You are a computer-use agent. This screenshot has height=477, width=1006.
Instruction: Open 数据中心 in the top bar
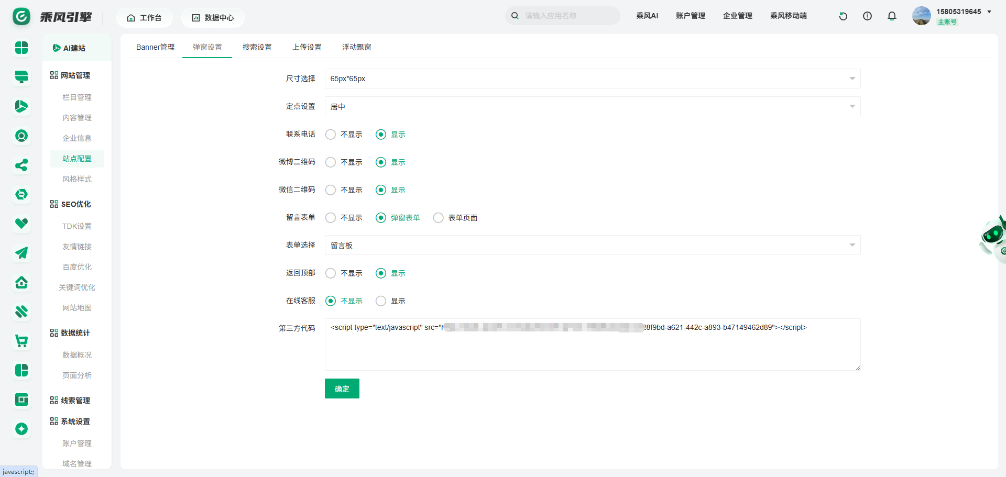coord(213,18)
